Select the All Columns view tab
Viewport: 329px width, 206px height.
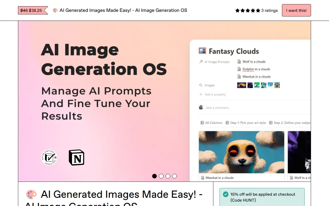[211, 123]
